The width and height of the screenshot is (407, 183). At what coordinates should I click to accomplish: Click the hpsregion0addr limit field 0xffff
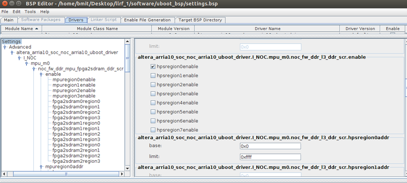coord(271,157)
